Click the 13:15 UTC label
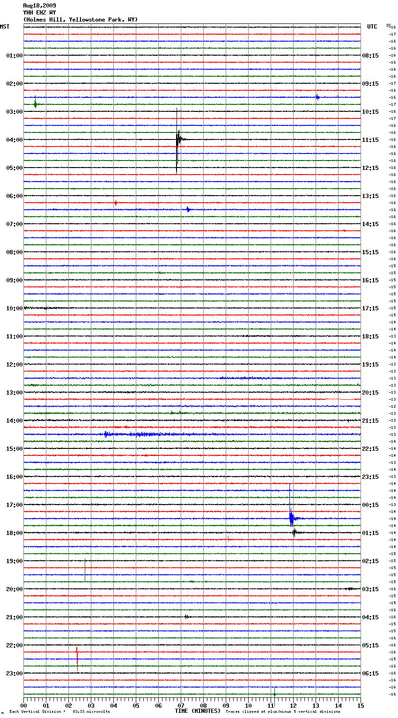 click(x=370, y=196)
